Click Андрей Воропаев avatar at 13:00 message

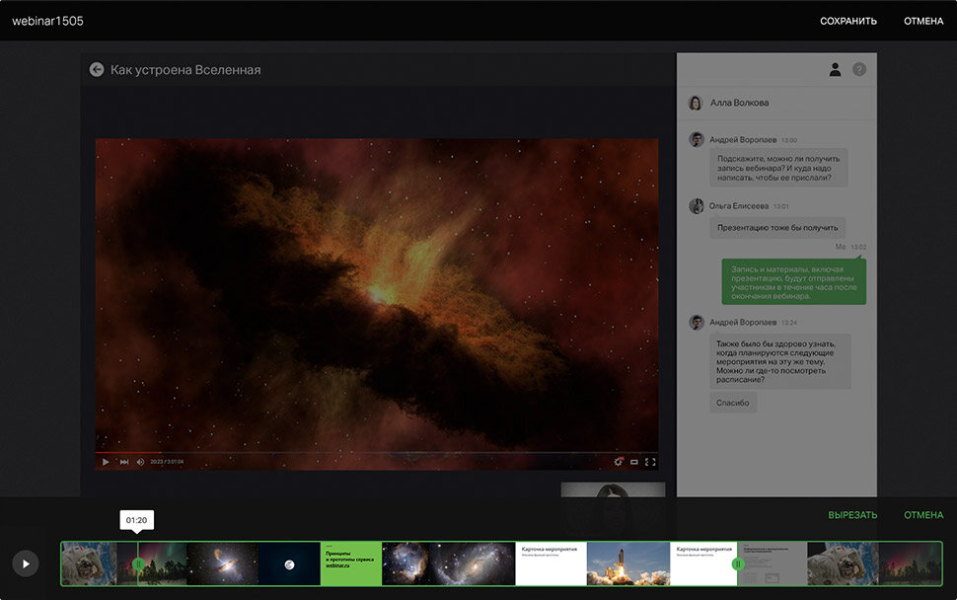coord(697,139)
